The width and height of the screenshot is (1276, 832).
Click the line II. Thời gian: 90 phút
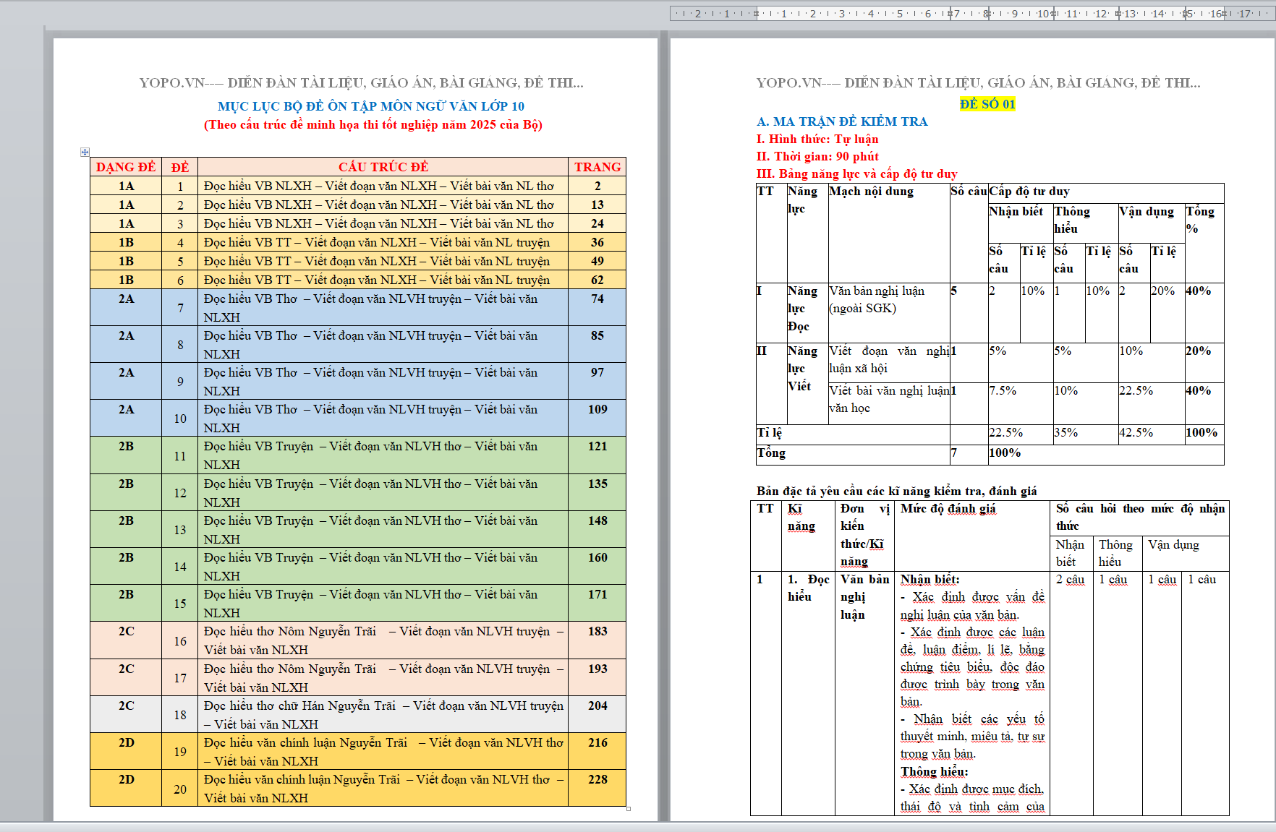817,156
